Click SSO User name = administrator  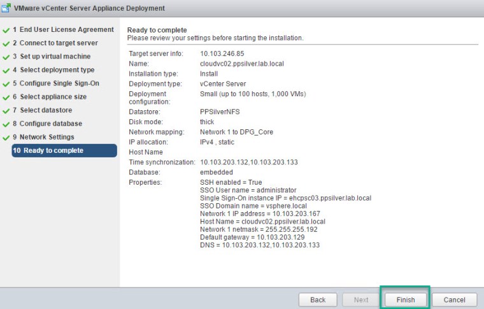point(248,190)
